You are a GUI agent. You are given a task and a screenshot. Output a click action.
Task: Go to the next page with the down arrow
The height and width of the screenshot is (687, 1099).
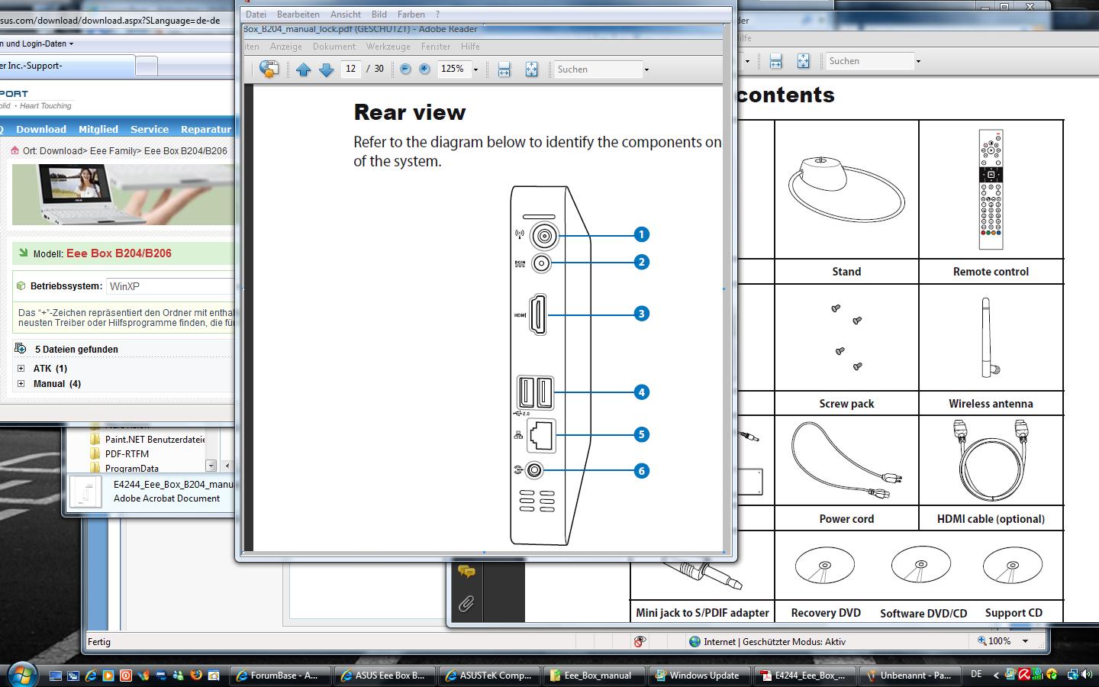pyautogui.click(x=326, y=69)
